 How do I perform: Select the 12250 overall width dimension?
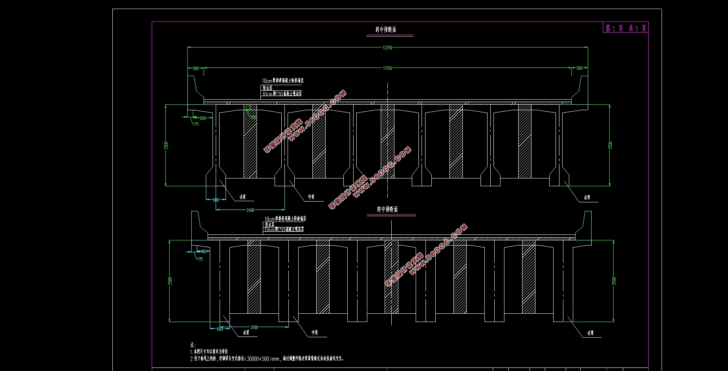[387, 47]
